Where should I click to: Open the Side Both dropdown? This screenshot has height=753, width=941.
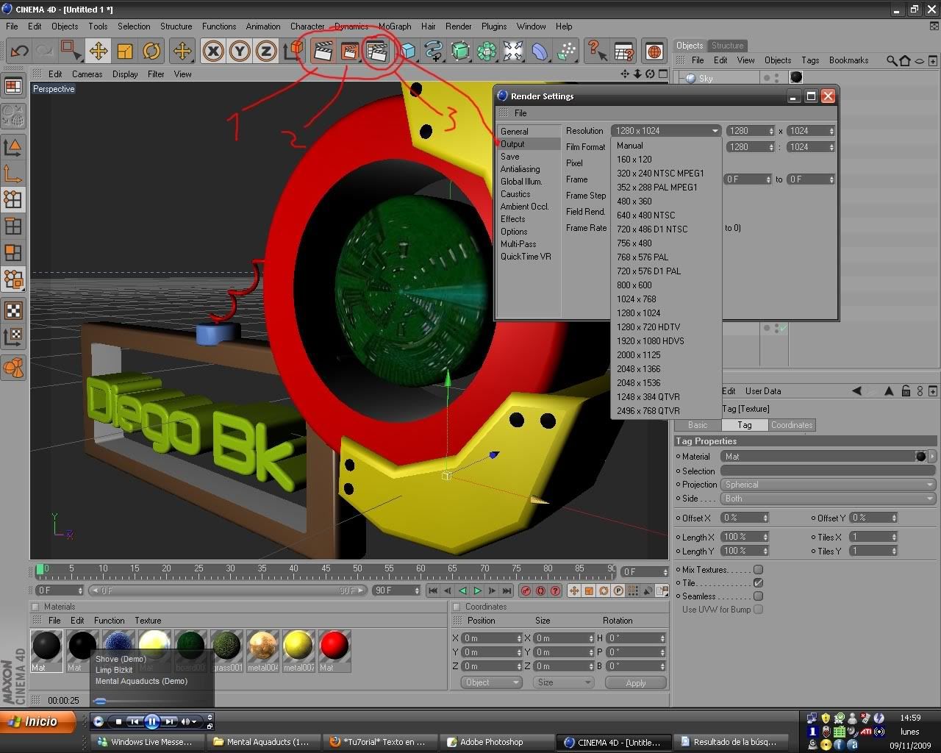pyautogui.click(x=828, y=499)
